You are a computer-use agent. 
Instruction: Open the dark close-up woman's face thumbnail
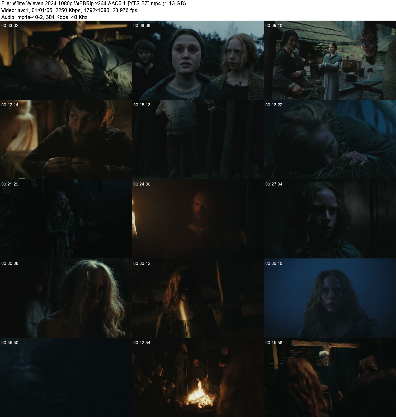pyautogui.click(x=330, y=219)
